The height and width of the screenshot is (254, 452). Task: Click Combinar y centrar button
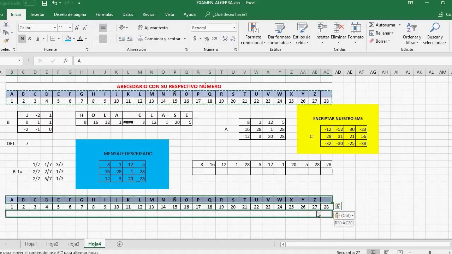click(159, 38)
